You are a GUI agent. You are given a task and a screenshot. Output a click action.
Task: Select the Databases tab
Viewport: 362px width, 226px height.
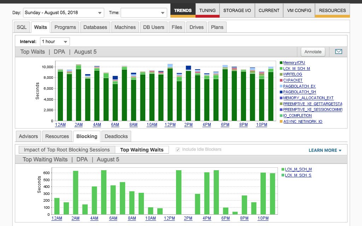point(95,27)
